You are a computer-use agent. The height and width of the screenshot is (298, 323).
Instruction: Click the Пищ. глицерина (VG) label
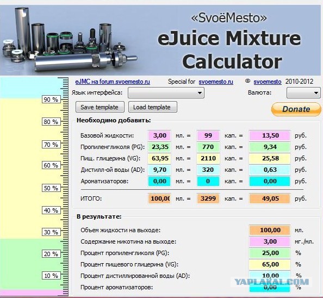point(110,158)
